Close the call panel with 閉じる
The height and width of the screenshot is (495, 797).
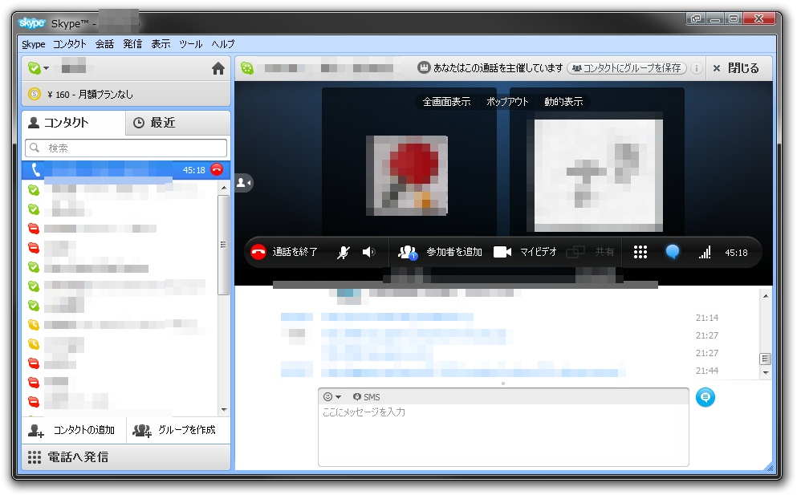pyautogui.click(x=735, y=68)
